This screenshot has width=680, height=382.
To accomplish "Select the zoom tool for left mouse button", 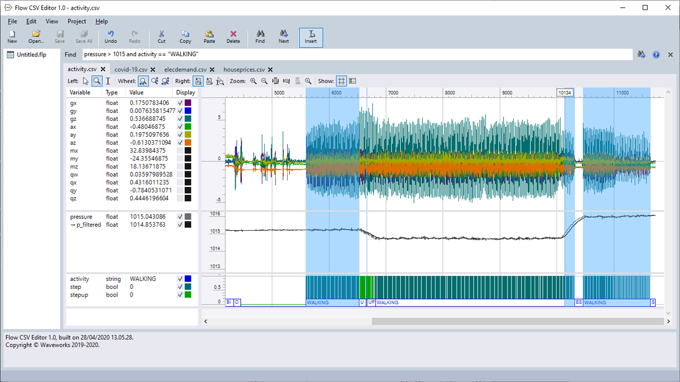I will coord(96,81).
